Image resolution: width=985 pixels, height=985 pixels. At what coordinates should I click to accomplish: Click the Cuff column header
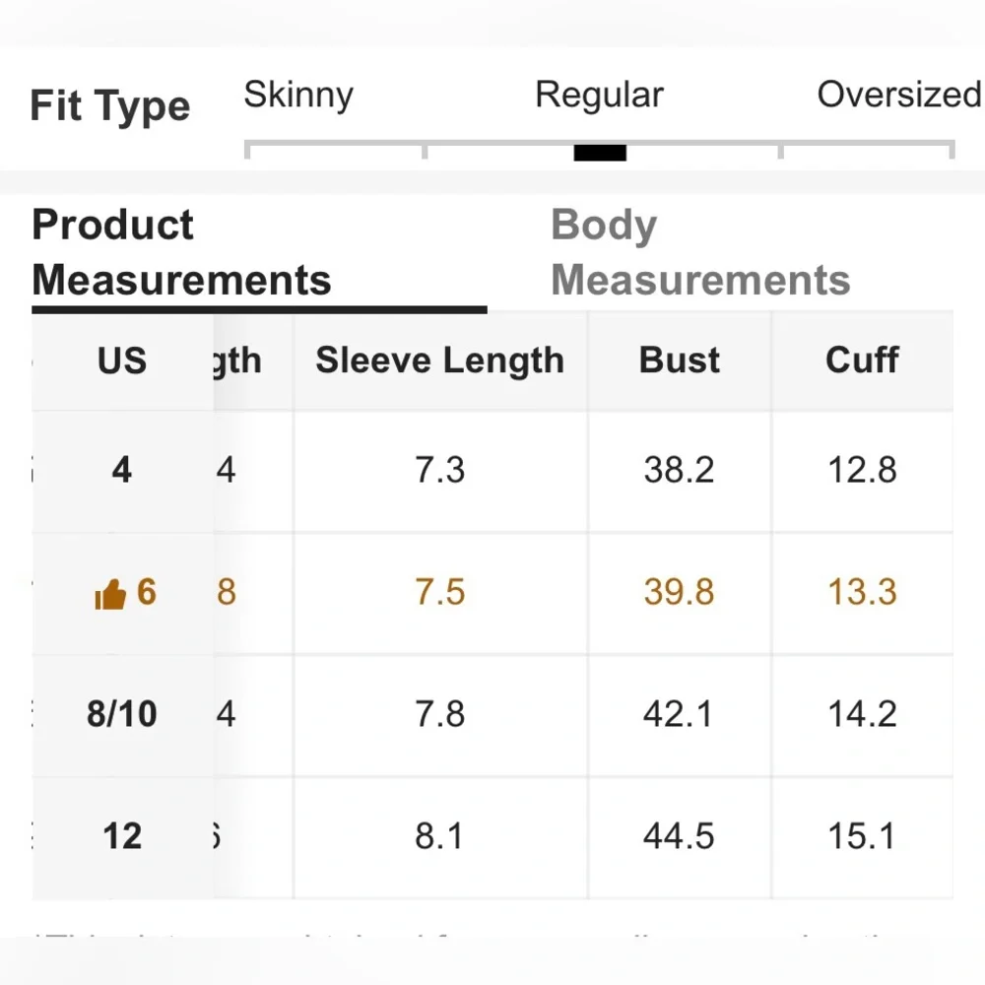click(862, 360)
